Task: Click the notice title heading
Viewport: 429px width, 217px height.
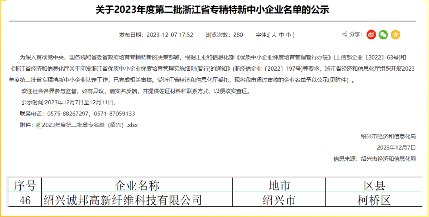Action: point(212,10)
